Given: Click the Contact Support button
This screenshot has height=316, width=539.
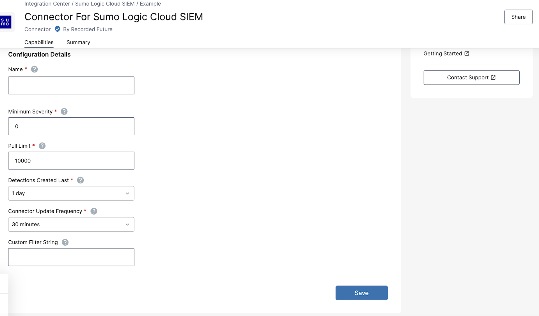Looking at the screenshot, I should click(471, 78).
